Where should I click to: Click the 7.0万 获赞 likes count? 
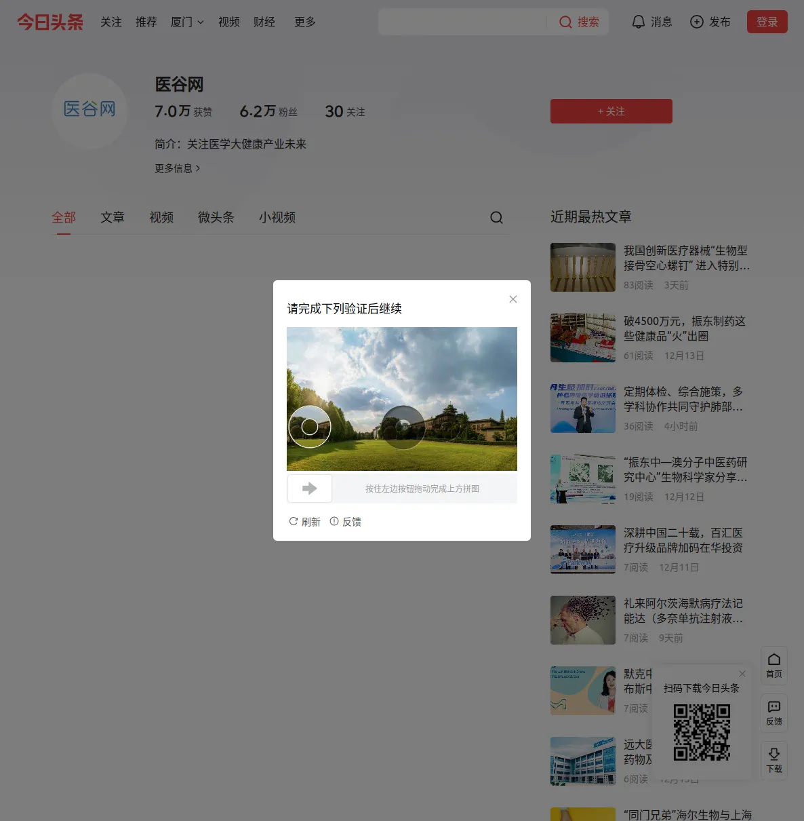(x=183, y=111)
